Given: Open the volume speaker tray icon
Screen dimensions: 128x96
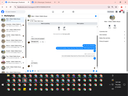Looking at the screenshot, I should tap(113, 89).
